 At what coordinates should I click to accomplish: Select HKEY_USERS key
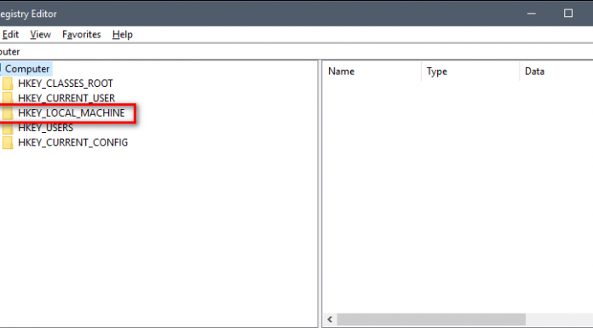45,128
